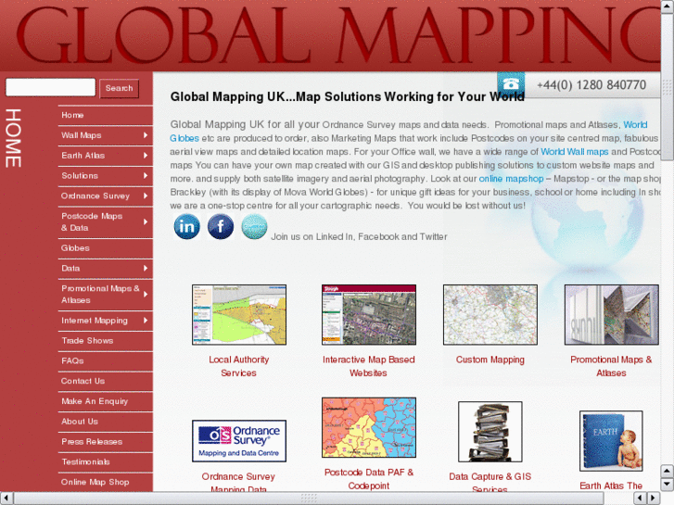Click Ordnance Survey Mapping Data link
This screenshot has width=674, height=505.
tap(238, 482)
